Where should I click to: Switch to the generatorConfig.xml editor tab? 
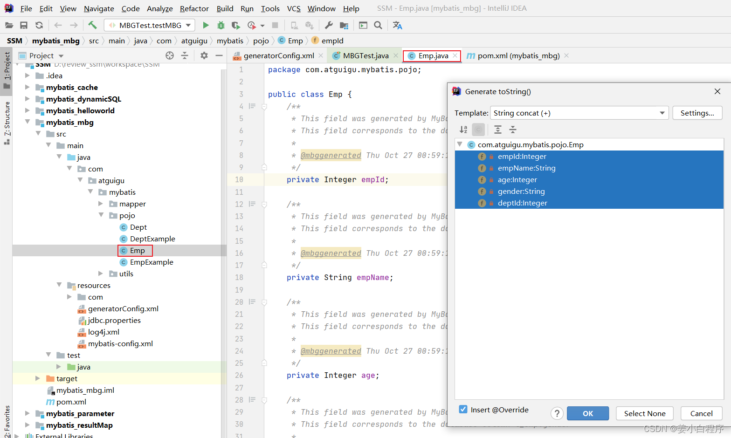[x=278, y=55]
